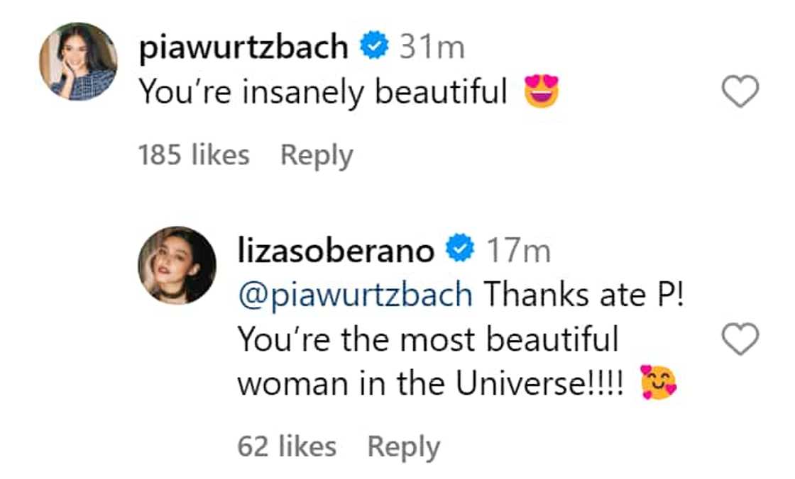795x479 pixels.
Task: Reply to lizasoberano's comment
Action: tap(403, 446)
